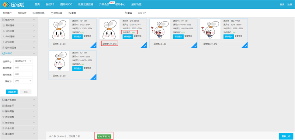295x140 pixels.
Task: Click the 色彩曲线 chart icon
Action: click(3, 123)
